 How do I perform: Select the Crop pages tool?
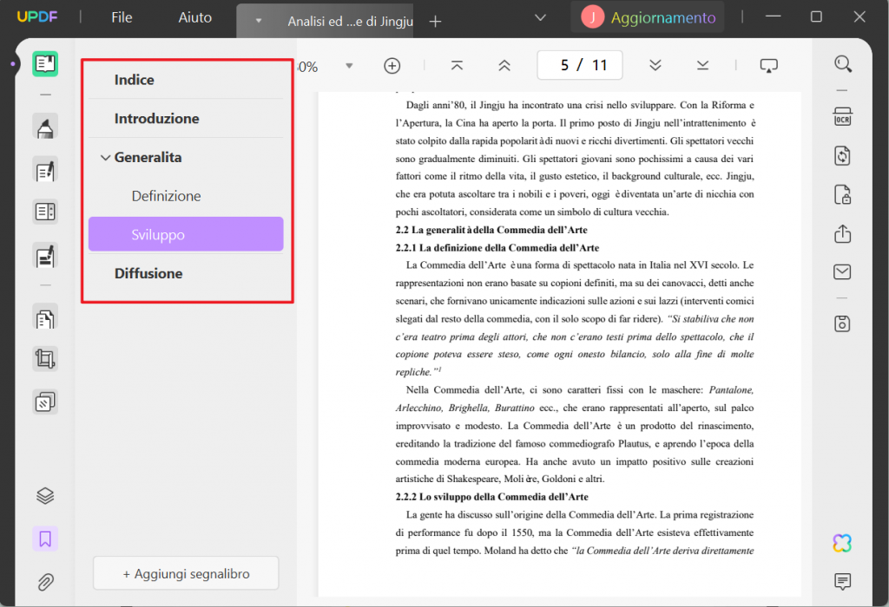tap(45, 359)
